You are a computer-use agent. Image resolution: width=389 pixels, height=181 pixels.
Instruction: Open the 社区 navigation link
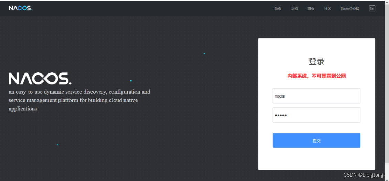(x=327, y=9)
